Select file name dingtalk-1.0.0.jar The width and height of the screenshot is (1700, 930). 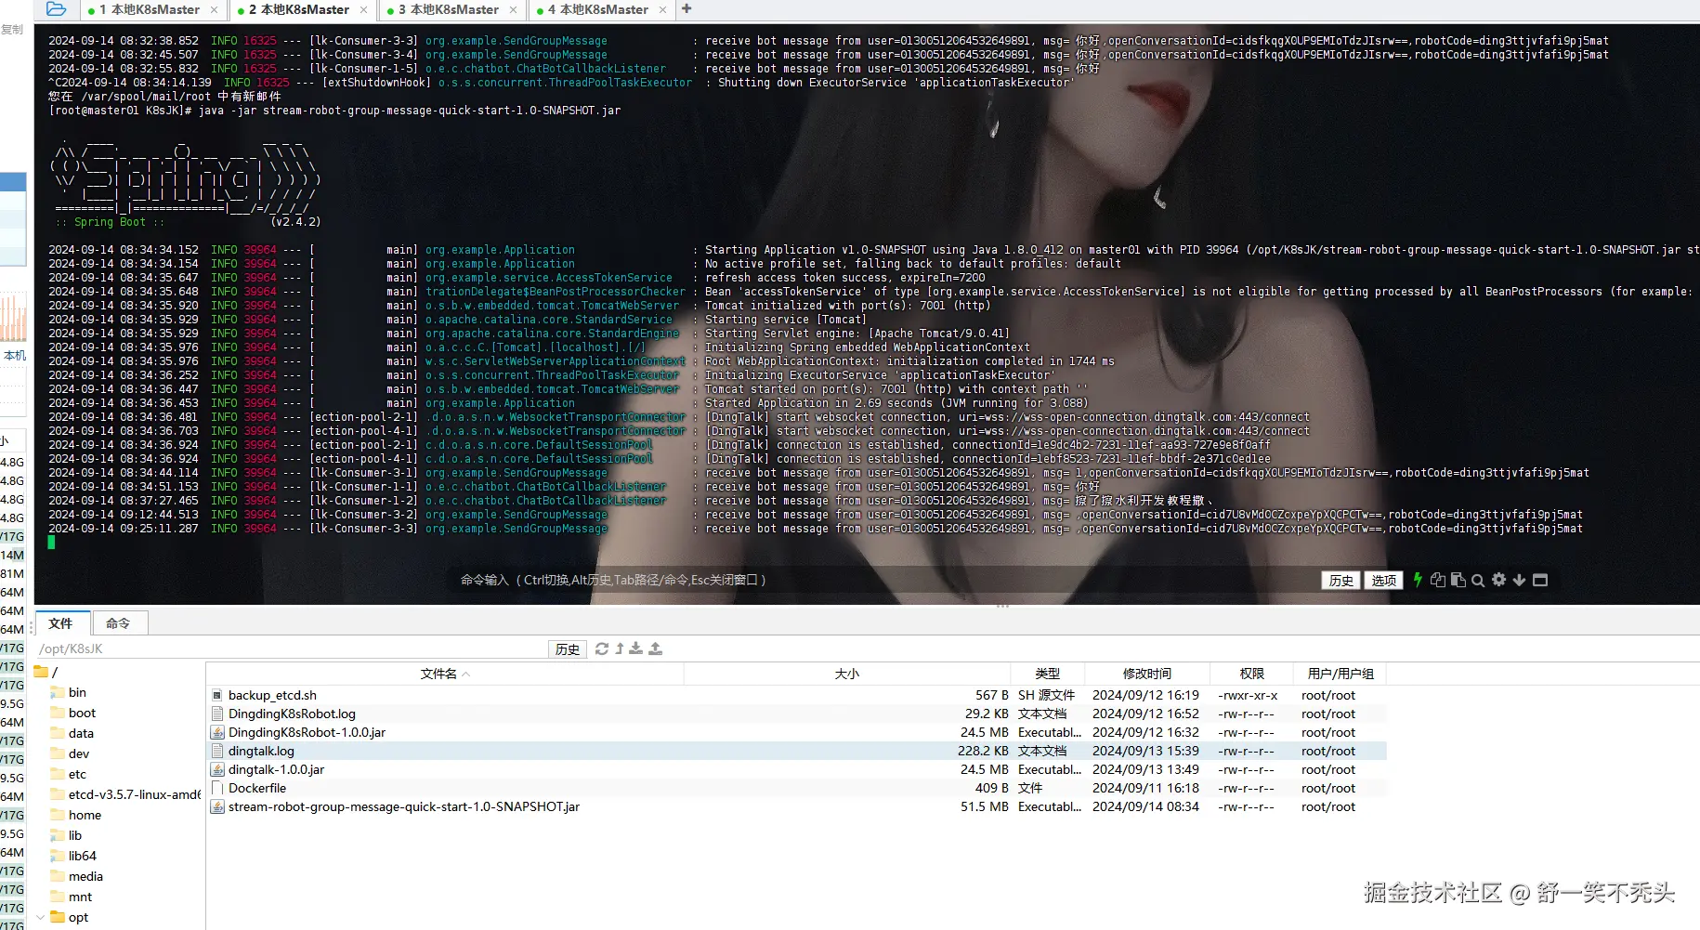click(276, 769)
